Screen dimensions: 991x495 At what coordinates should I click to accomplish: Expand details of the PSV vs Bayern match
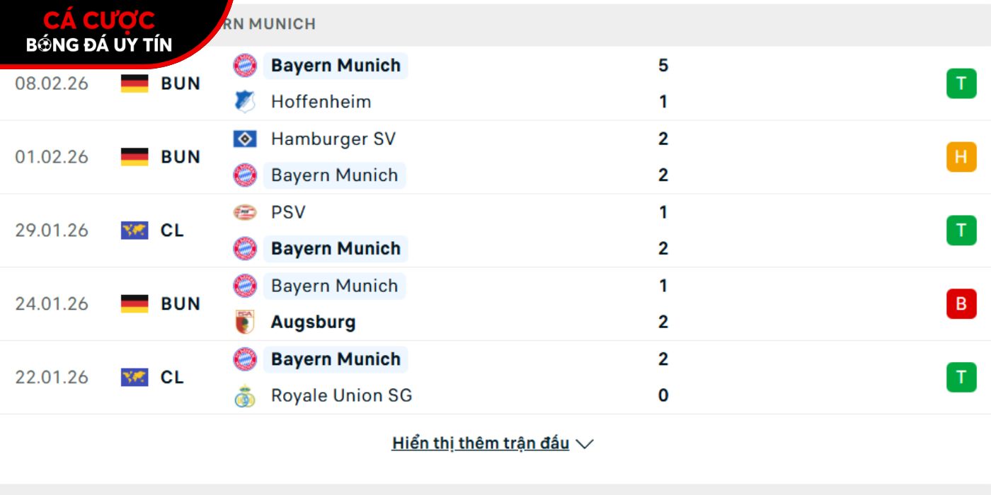pyautogui.click(x=495, y=230)
